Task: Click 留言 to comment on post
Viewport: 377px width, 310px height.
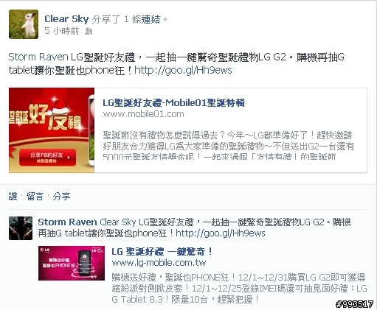Action: (35, 197)
